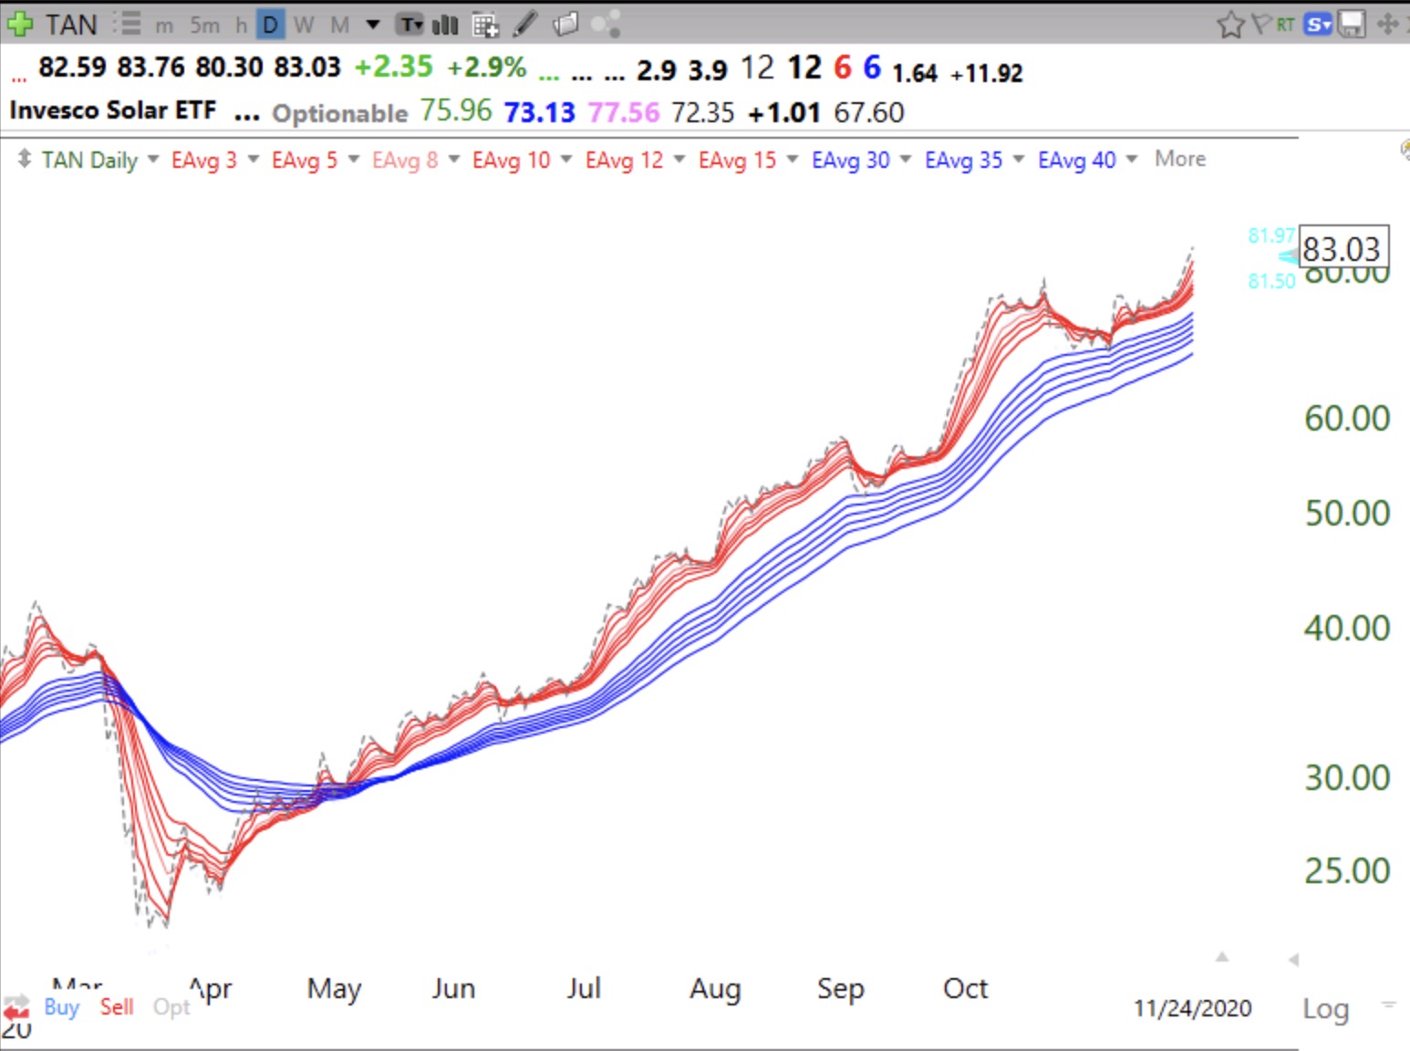Click the Opt options button
Image resolution: width=1410 pixels, height=1051 pixels.
(x=171, y=1007)
